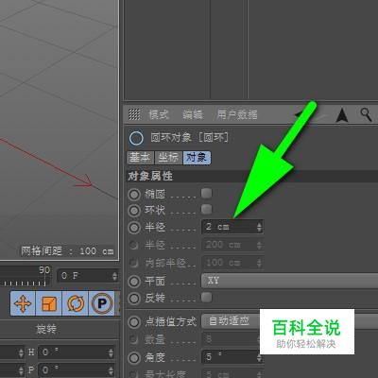The image size is (378, 378).
Task: Click the circle object icon beside 圆环对象
Action: 136,138
